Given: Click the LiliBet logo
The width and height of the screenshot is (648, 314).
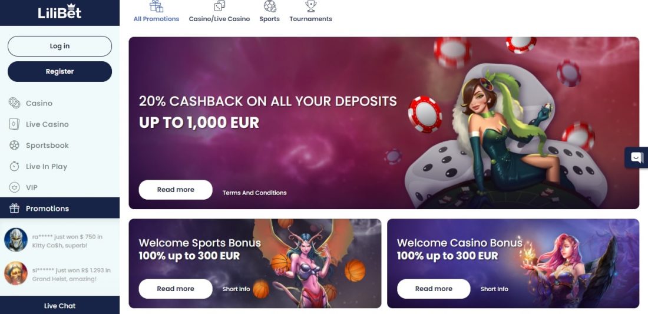Looking at the screenshot, I should pos(59,12).
